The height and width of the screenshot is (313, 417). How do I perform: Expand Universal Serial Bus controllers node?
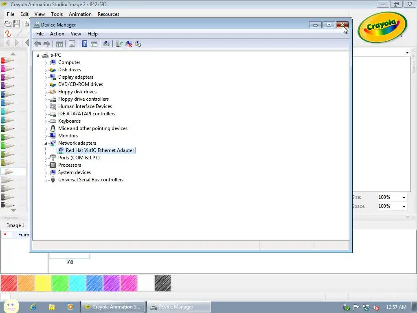(x=46, y=180)
